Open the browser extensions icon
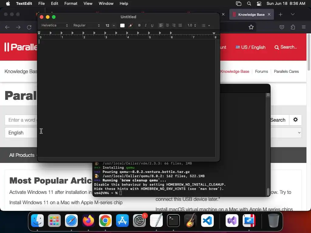Screen dimensions: 311x233 (x=293, y=27)
